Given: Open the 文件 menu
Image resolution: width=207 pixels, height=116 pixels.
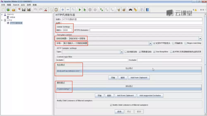Looking at the screenshot, I should pyautogui.click(x=3, y=5).
